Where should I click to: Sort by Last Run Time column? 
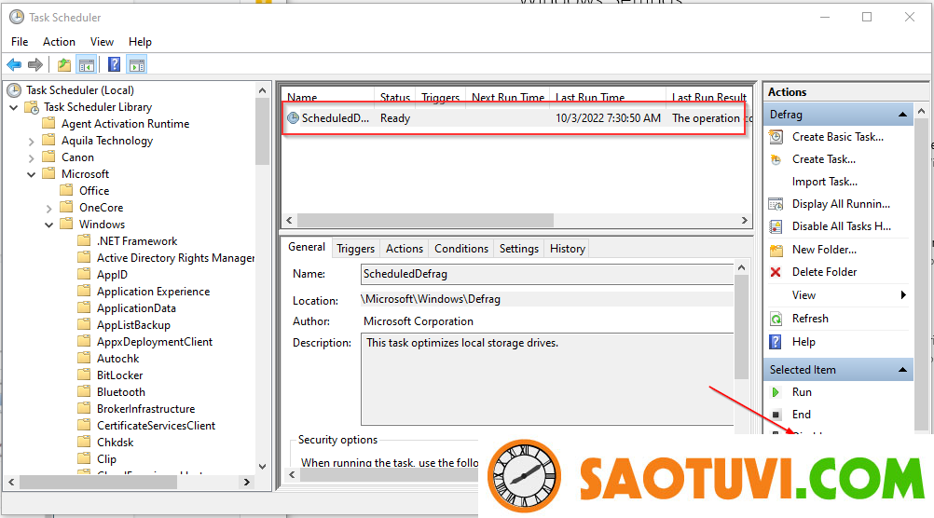click(607, 97)
